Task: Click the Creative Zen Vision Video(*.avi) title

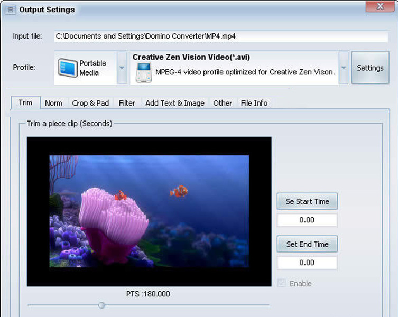Action: click(191, 57)
